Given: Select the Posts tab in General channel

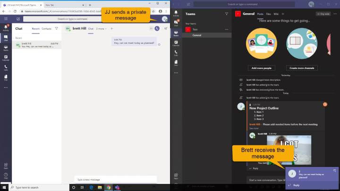Looking at the screenshot, I should (260, 14).
